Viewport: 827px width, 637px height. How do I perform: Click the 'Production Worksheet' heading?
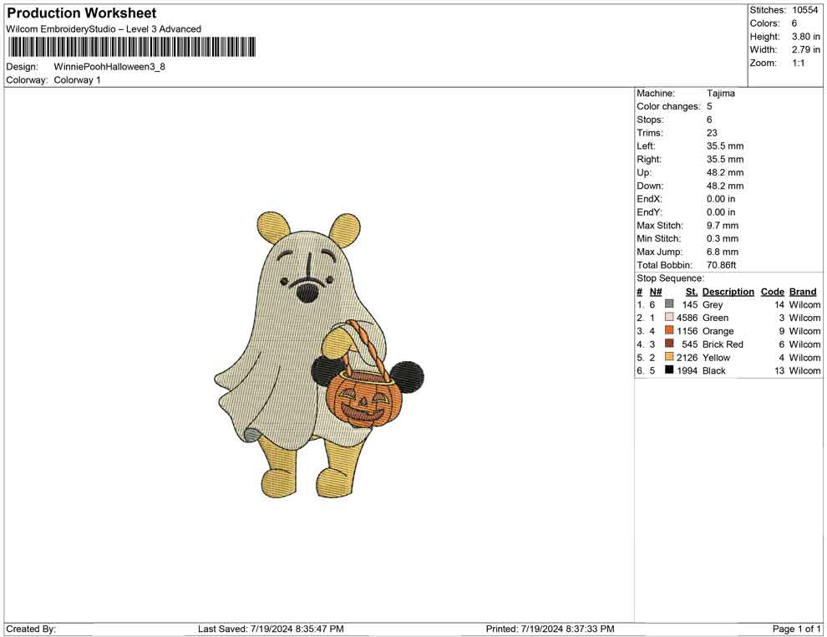pyautogui.click(x=82, y=13)
